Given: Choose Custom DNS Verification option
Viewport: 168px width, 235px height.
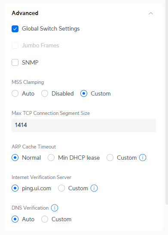Looking at the screenshot, I should point(45,219).
